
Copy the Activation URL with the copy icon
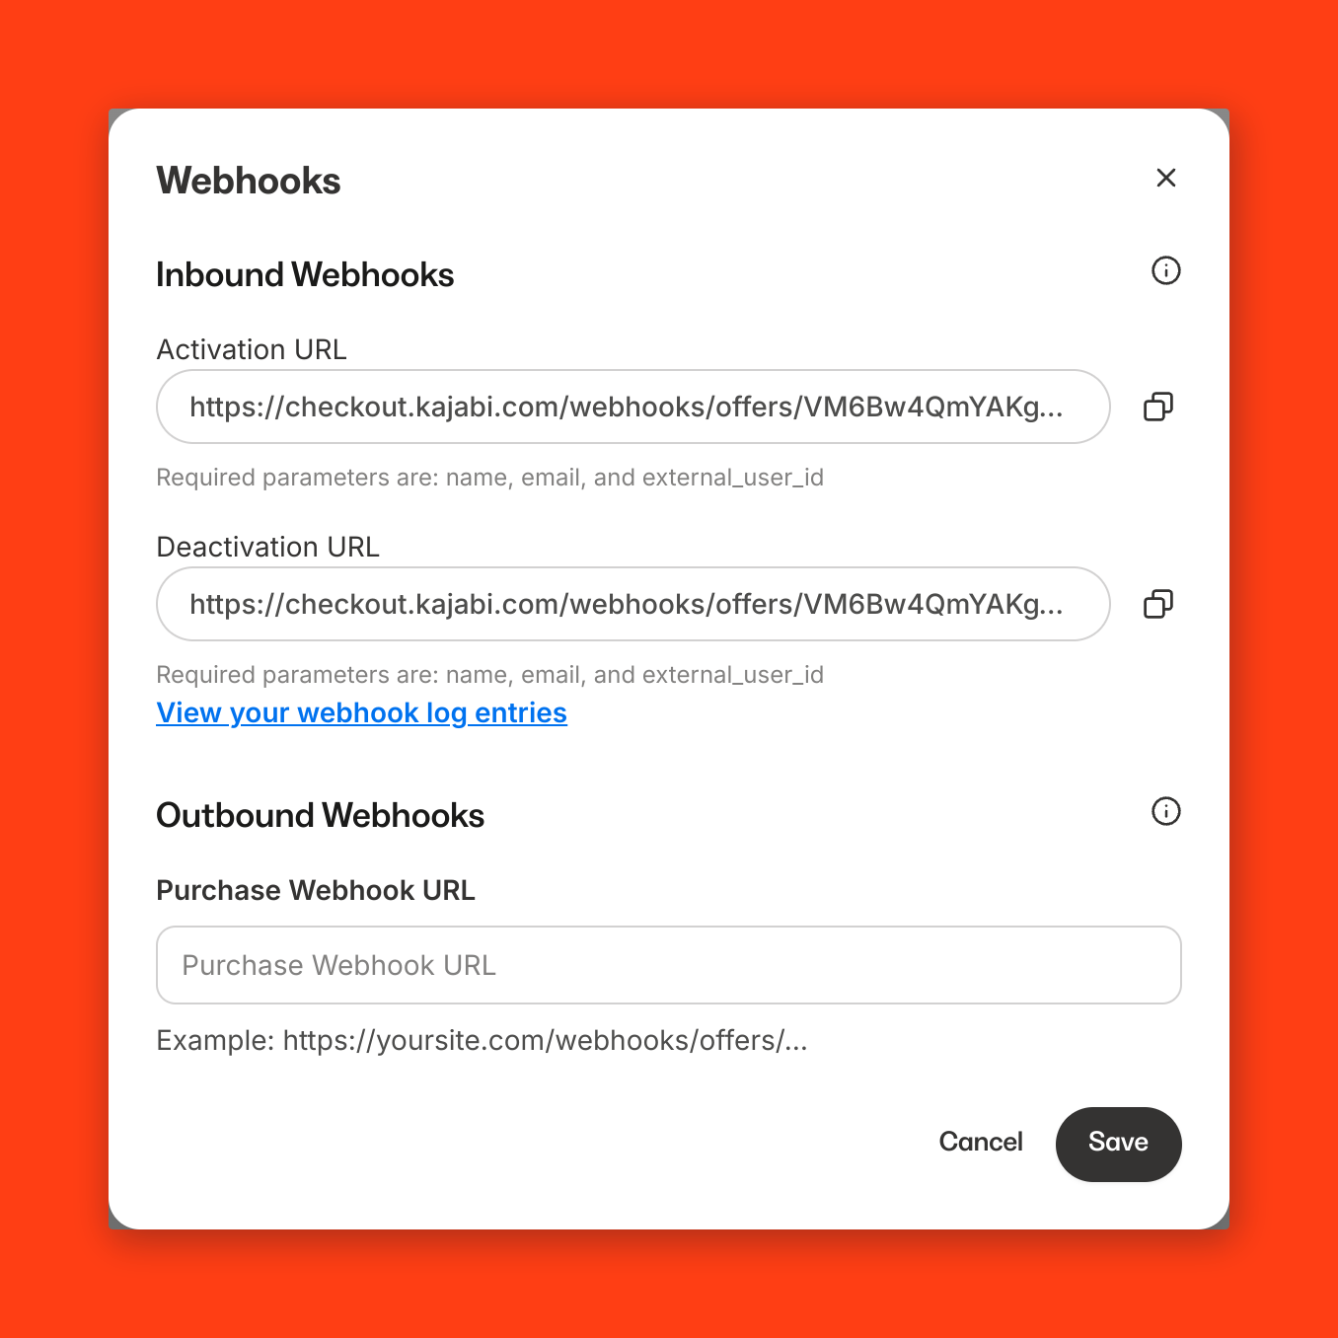1158,407
